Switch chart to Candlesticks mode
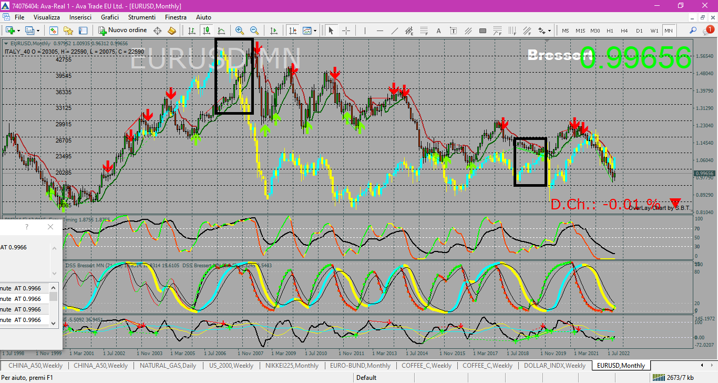 [x=207, y=31]
